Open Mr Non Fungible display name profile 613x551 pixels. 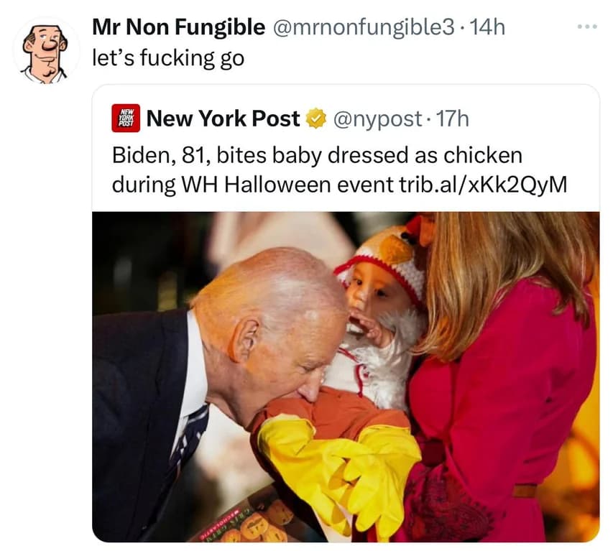pyautogui.click(x=179, y=27)
